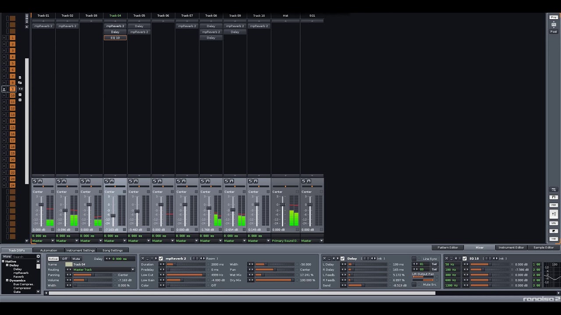Open the Instrument Settings tab
Viewport: 561px width, 315px height.
pos(81,250)
